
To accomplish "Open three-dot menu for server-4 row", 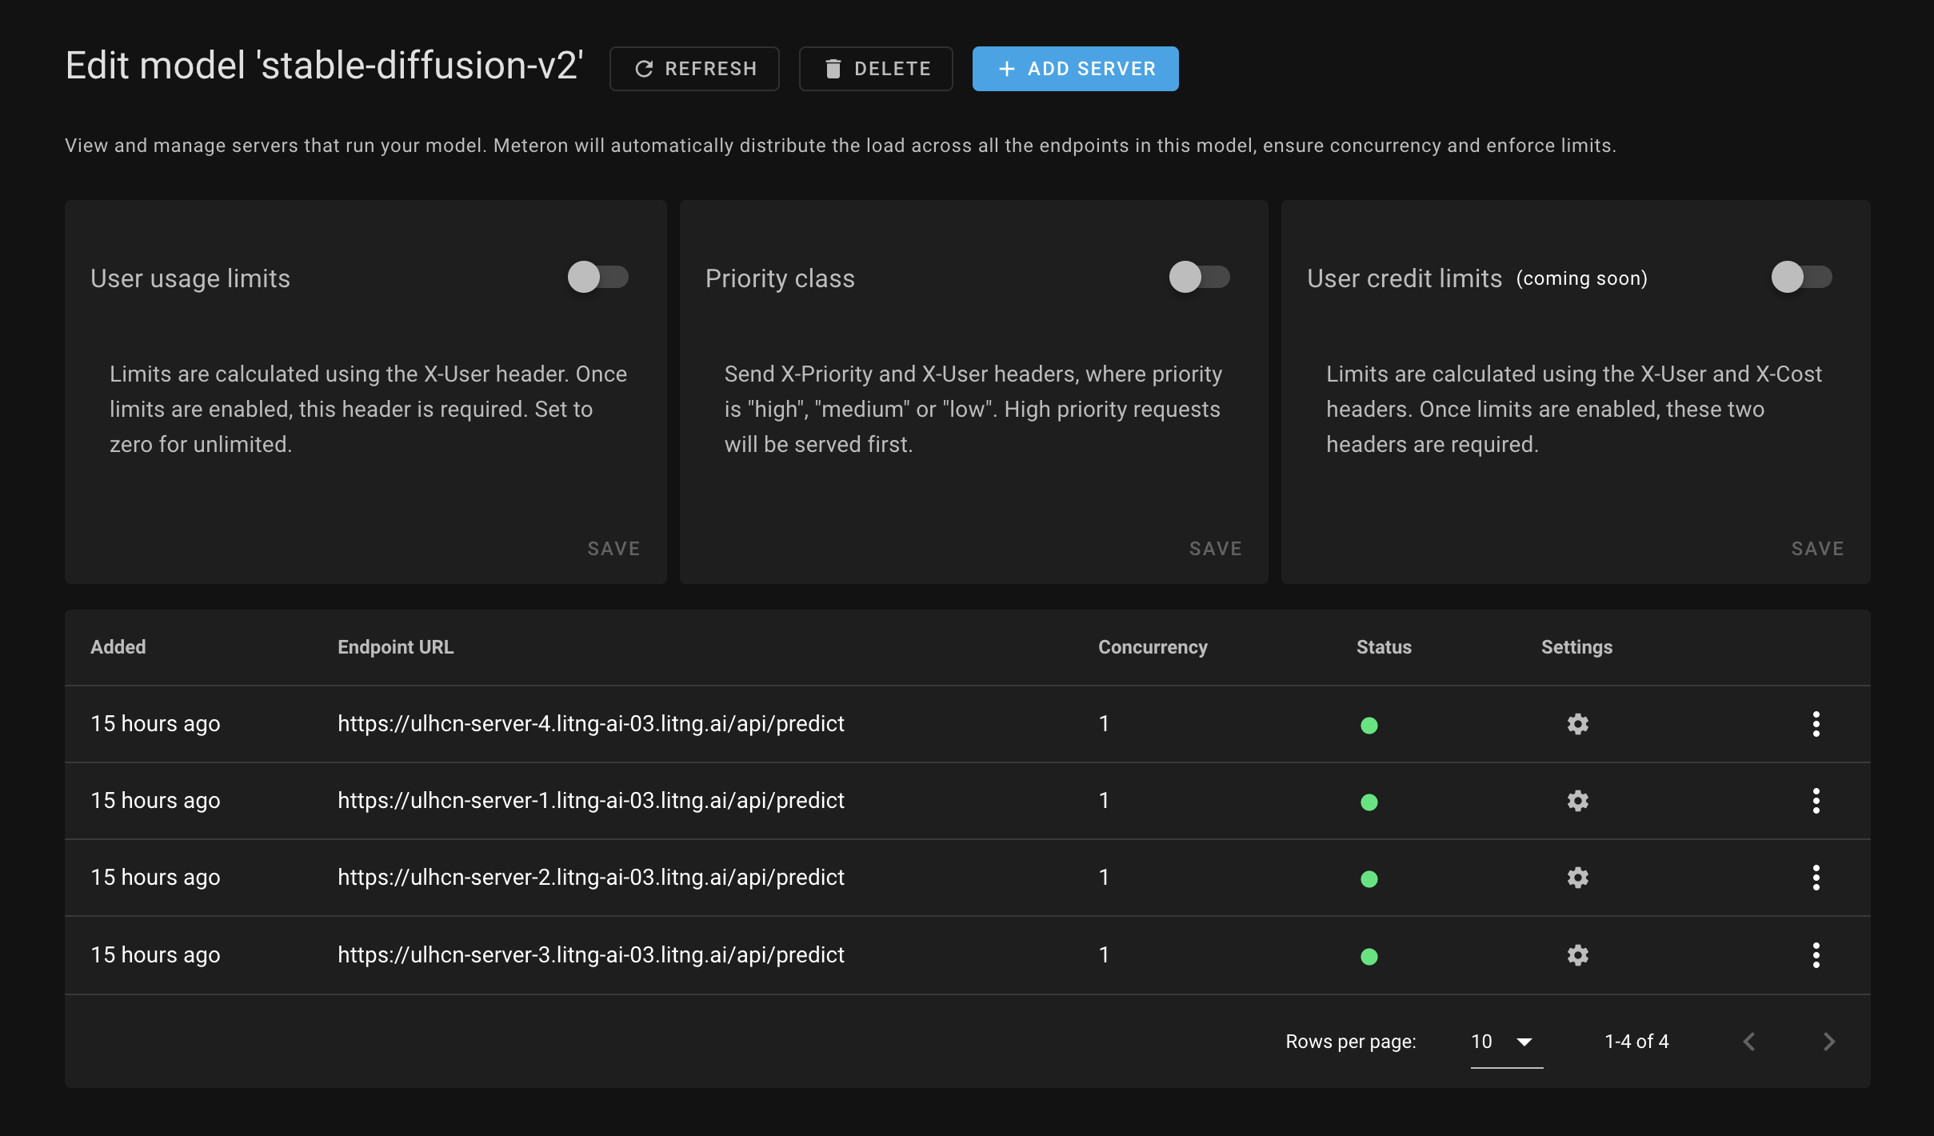I will tap(1816, 724).
